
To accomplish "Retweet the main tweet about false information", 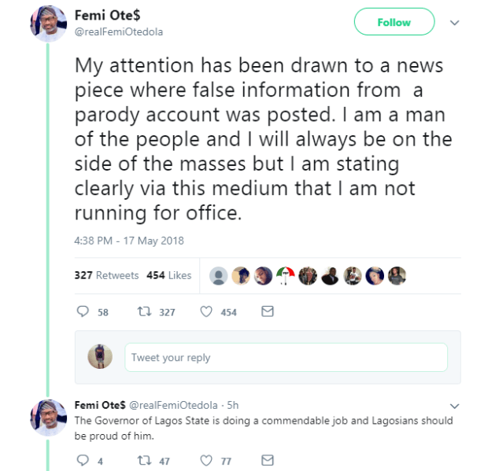I will tap(144, 312).
